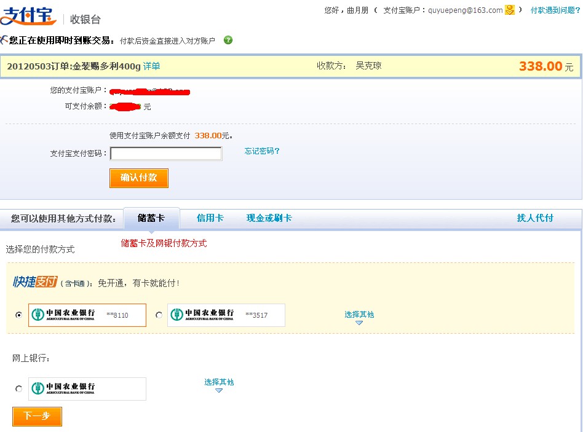Image resolution: width=583 pixels, height=432 pixels.
Task: Click the Alipay logo
Action: [28, 15]
